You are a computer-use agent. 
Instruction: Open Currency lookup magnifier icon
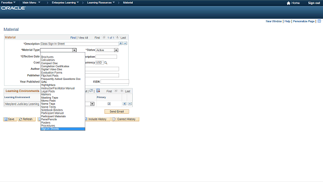click(x=105, y=63)
